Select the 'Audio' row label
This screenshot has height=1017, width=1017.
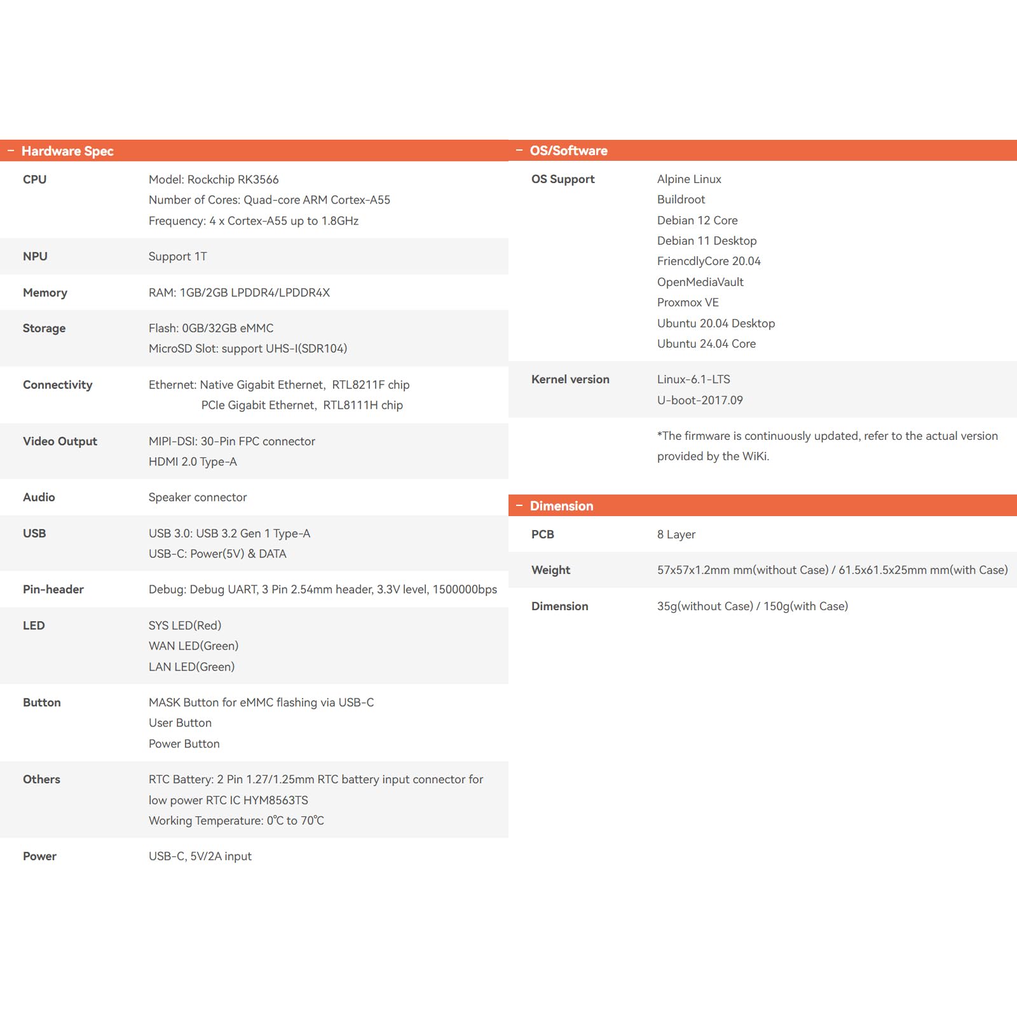[39, 497]
